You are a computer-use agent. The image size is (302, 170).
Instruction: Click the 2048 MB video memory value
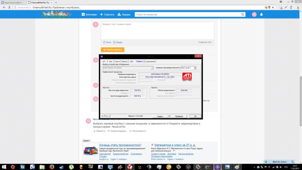tap(184, 90)
